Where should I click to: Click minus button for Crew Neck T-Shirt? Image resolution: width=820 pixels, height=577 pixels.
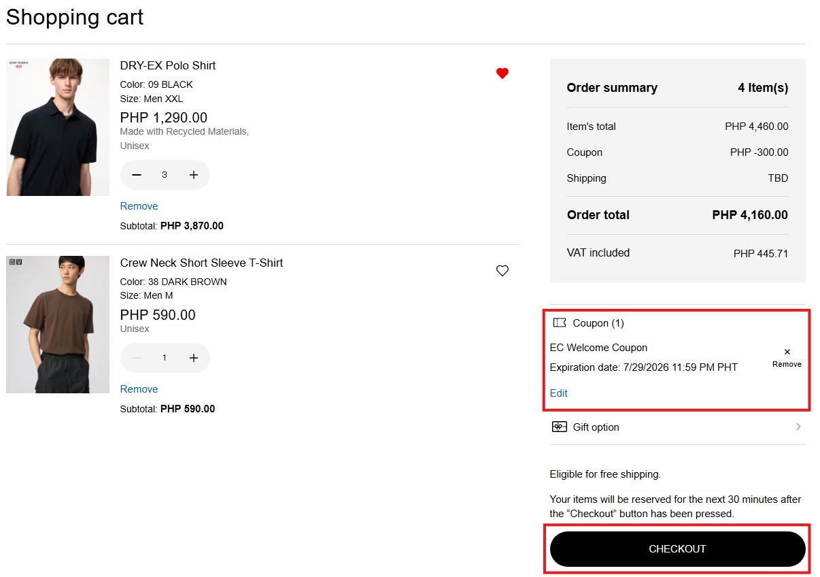(137, 358)
